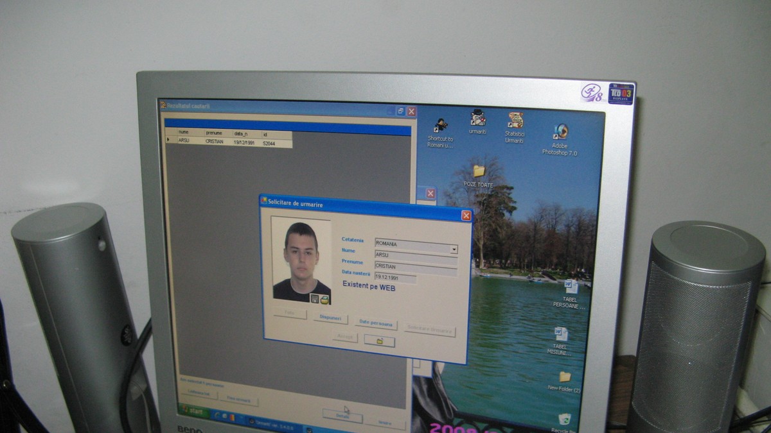Click the greyed Accept button

tap(345, 336)
